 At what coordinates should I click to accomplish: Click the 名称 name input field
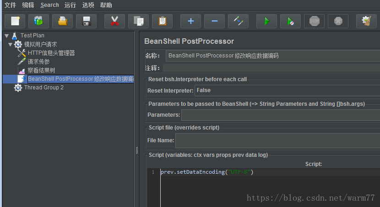(x=273, y=56)
